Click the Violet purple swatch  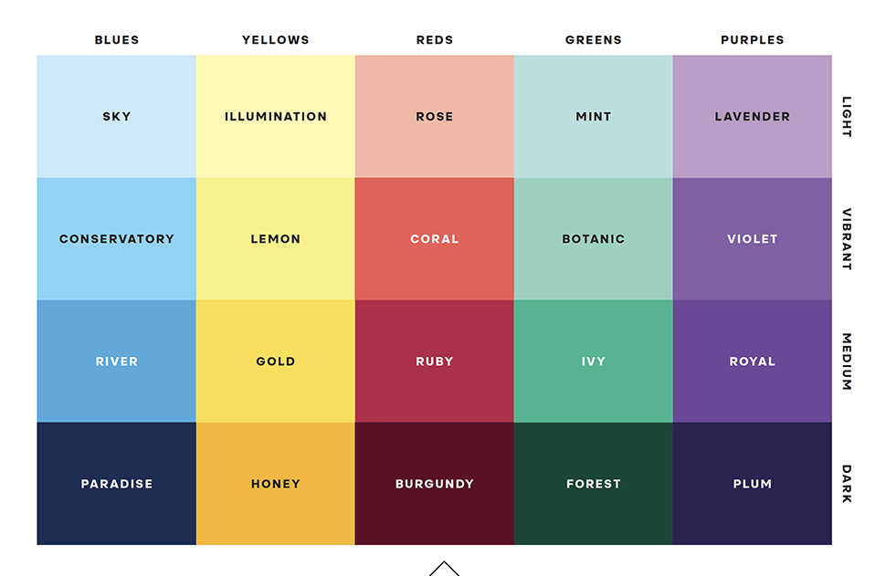(752, 238)
